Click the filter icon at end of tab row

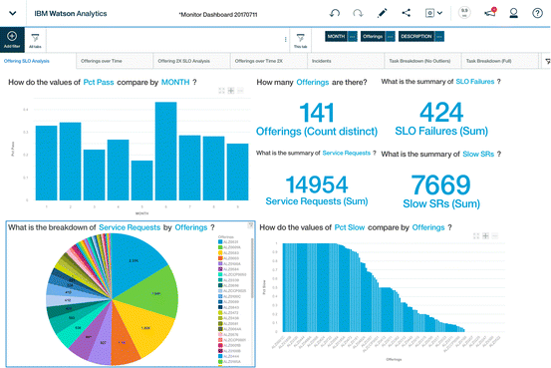click(547, 61)
